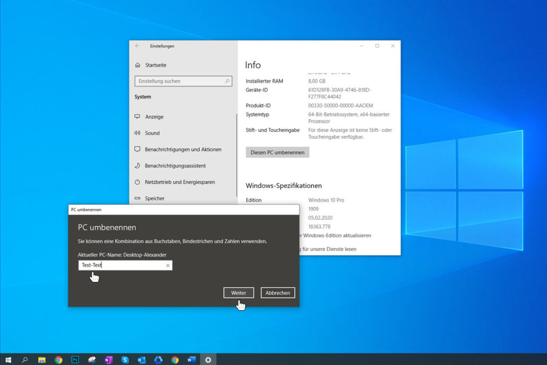Open Netzbetrieb und Energiesparen settings
The width and height of the screenshot is (547, 365).
(180, 182)
